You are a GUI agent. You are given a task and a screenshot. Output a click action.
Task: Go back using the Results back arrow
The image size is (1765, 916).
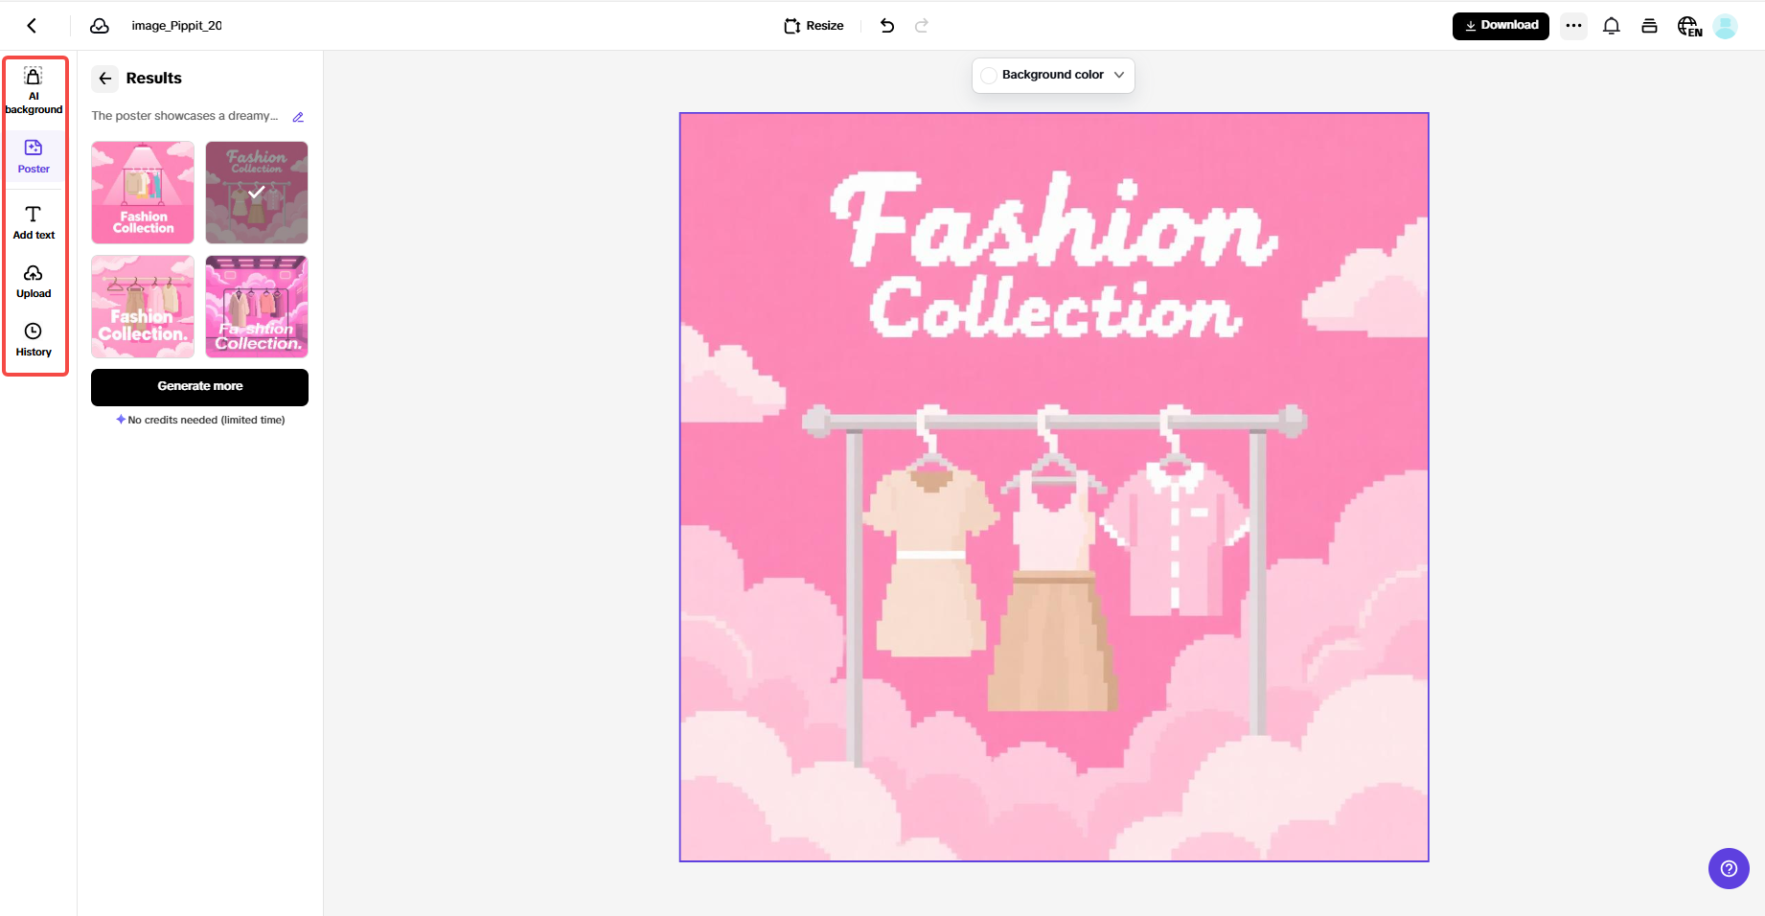[x=104, y=79]
